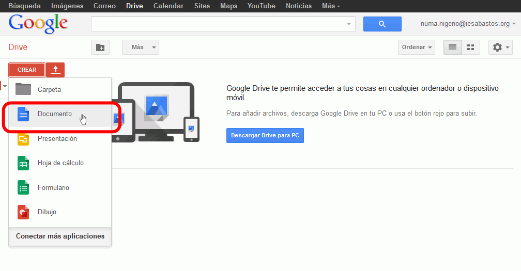Open the settings gear menu
Image resolution: width=521 pixels, height=271 pixels.
[x=500, y=47]
